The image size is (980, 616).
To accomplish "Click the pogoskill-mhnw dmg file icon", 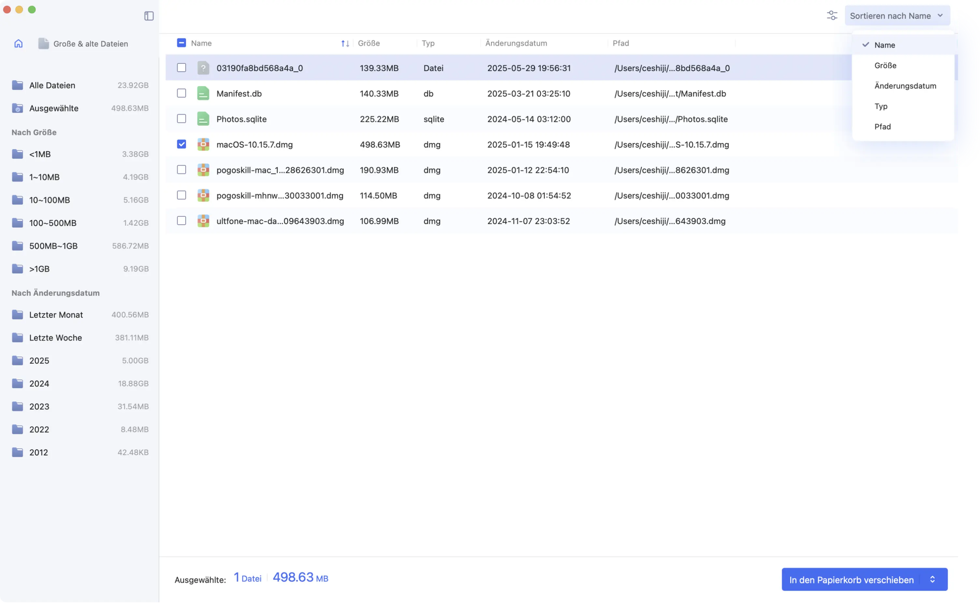I will coord(203,196).
